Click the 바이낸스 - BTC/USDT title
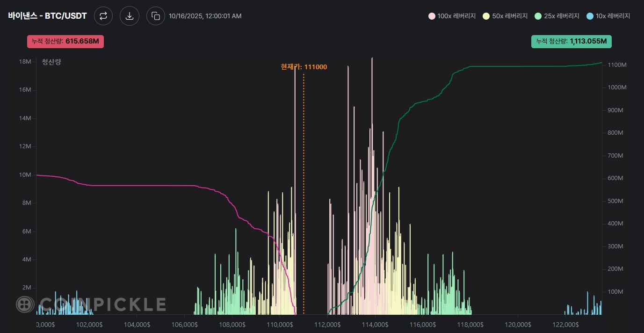Image resolution: width=644 pixels, height=333 pixels. [47, 16]
